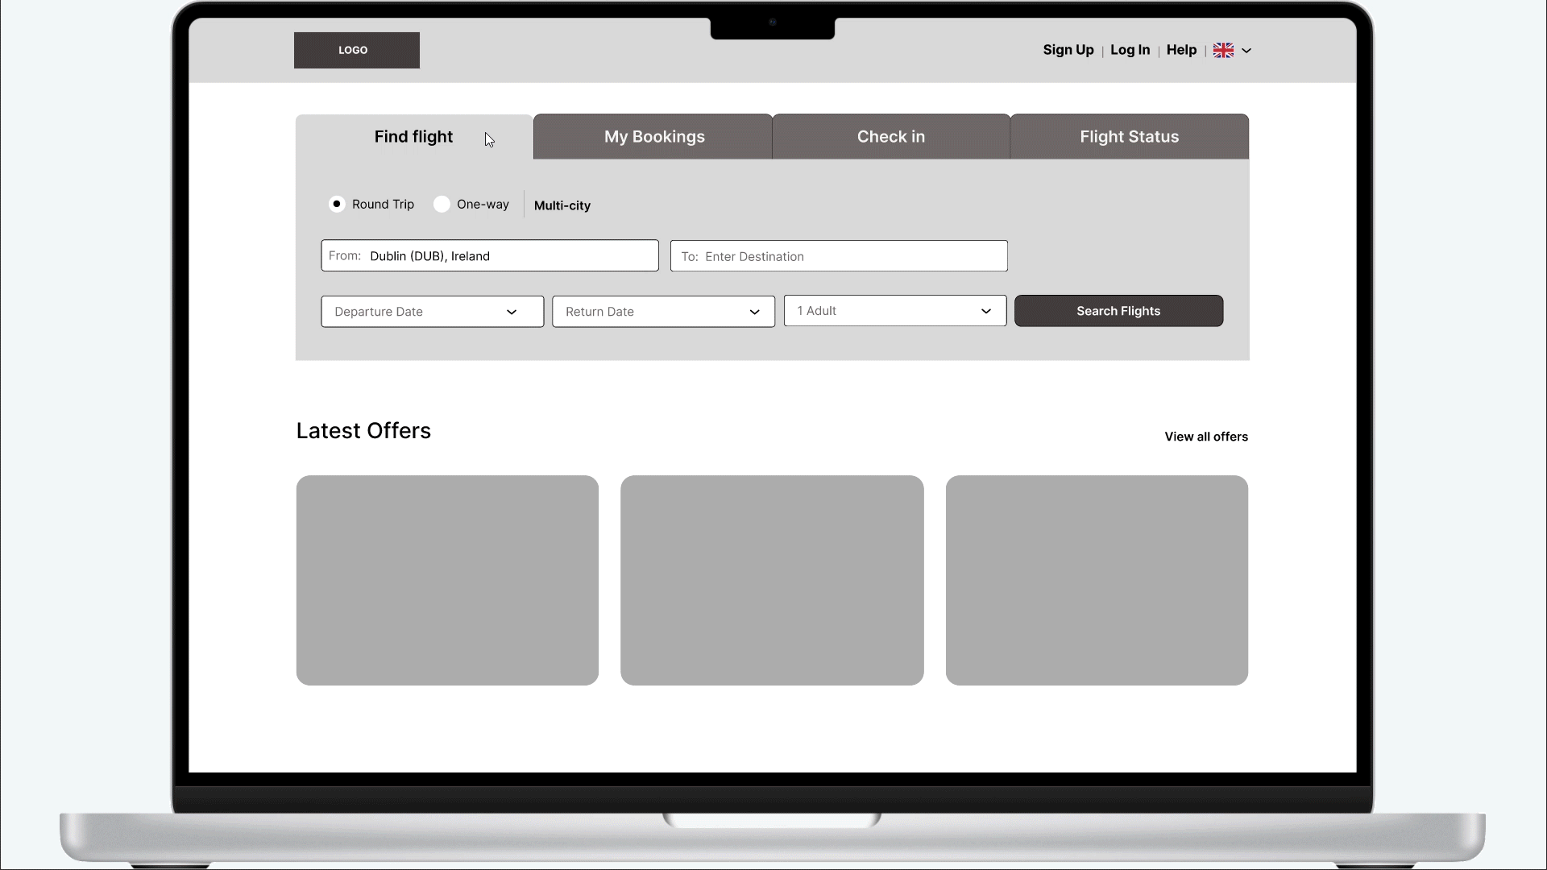This screenshot has width=1547, height=870.
Task: Click the LOGO icon
Action: point(356,50)
